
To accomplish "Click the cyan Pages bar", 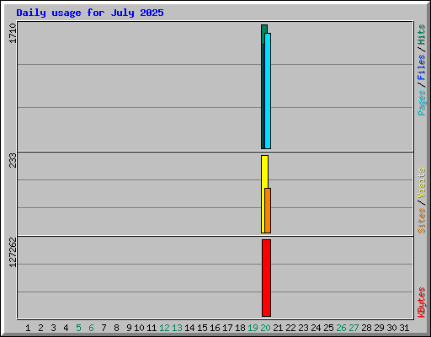I will pos(268,91).
